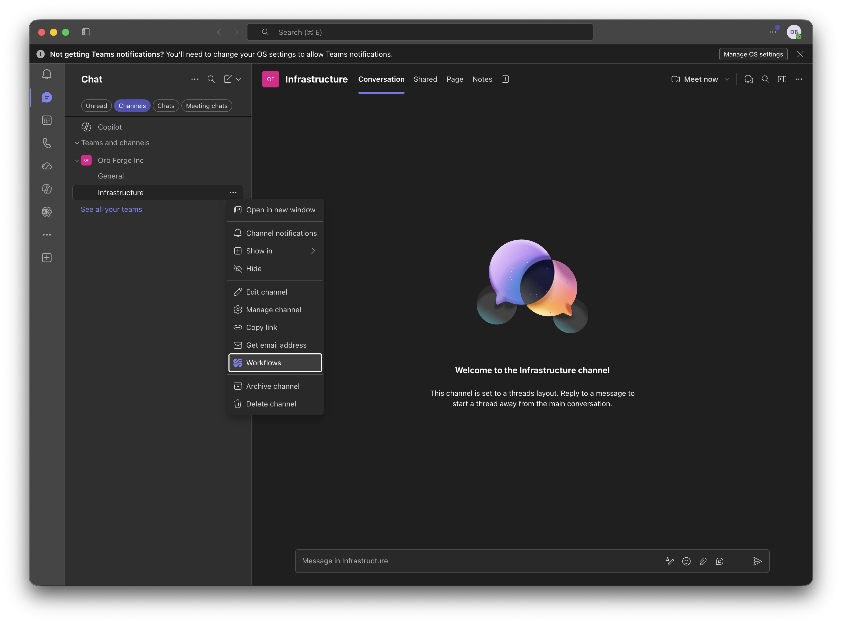Open channel header more options ellipsis

coord(799,79)
